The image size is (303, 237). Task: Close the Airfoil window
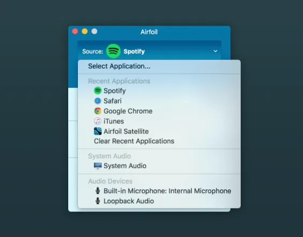[x=75, y=31]
